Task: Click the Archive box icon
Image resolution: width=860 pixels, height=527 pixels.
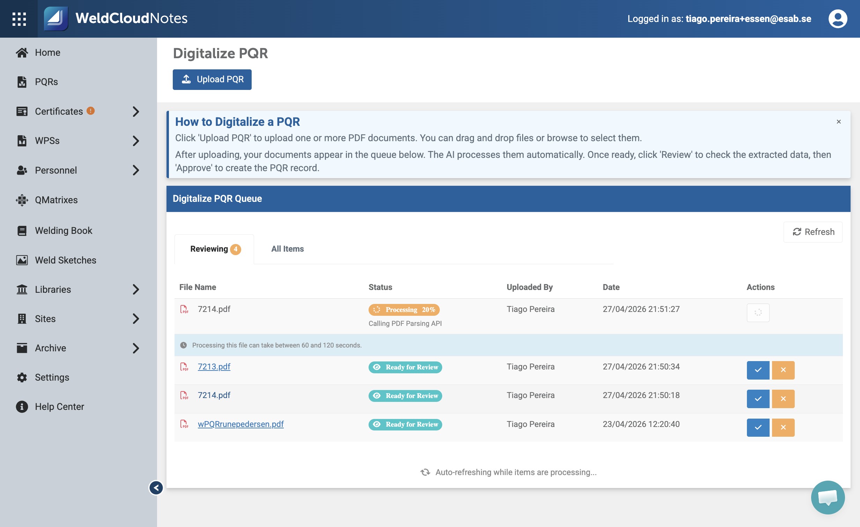Action: 22,348
